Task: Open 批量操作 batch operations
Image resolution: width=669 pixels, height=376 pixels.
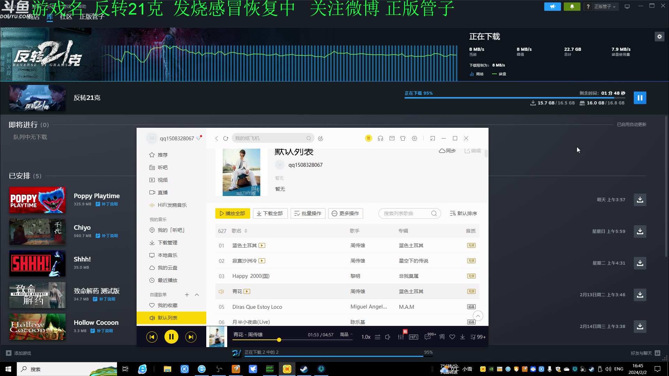Action: click(x=308, y=213)
